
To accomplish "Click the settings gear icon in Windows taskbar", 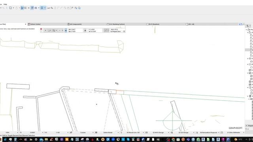I will tap(36, 139).
